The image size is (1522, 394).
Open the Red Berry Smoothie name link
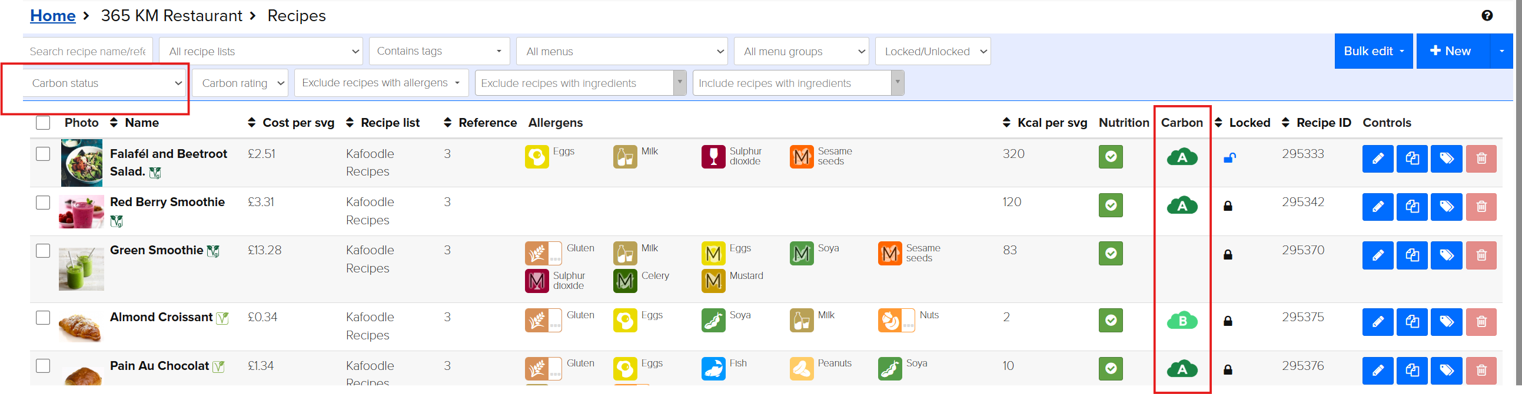click(167, 203)
